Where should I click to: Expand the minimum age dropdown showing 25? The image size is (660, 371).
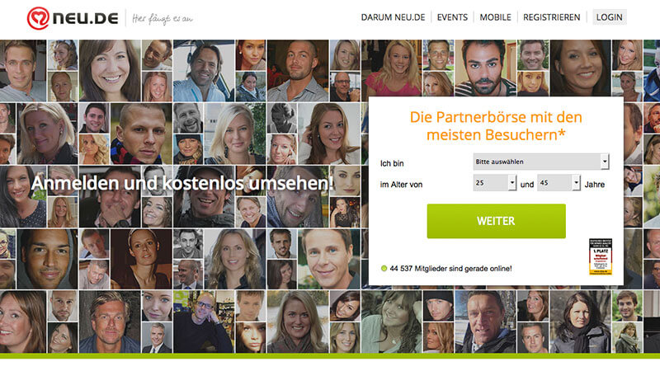click(x=494, y=183)
